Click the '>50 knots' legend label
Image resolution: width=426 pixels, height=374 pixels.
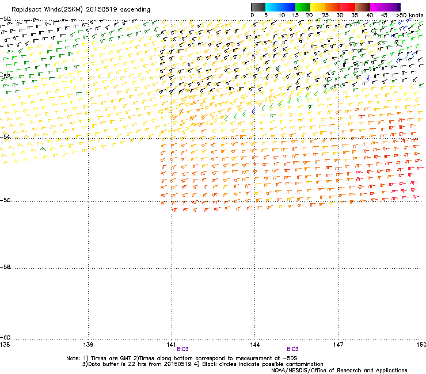pyautogui.click(x=409, y=16)
